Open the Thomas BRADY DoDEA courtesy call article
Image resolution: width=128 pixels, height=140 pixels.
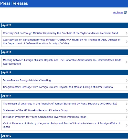(x=62, y=42)
